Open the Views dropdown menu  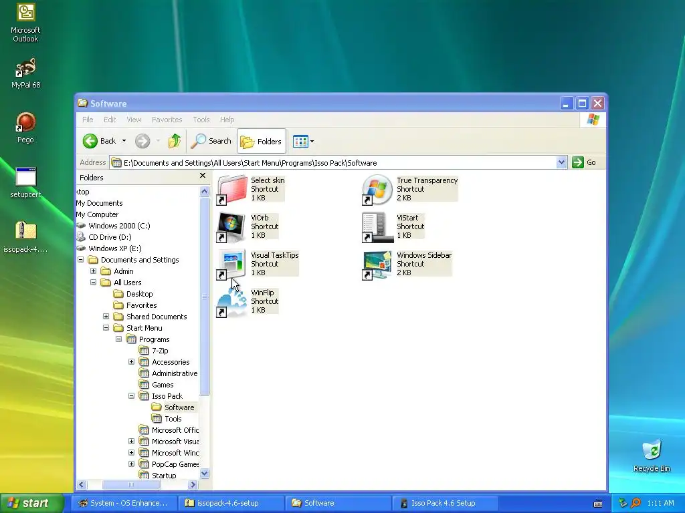pos(303,141)
